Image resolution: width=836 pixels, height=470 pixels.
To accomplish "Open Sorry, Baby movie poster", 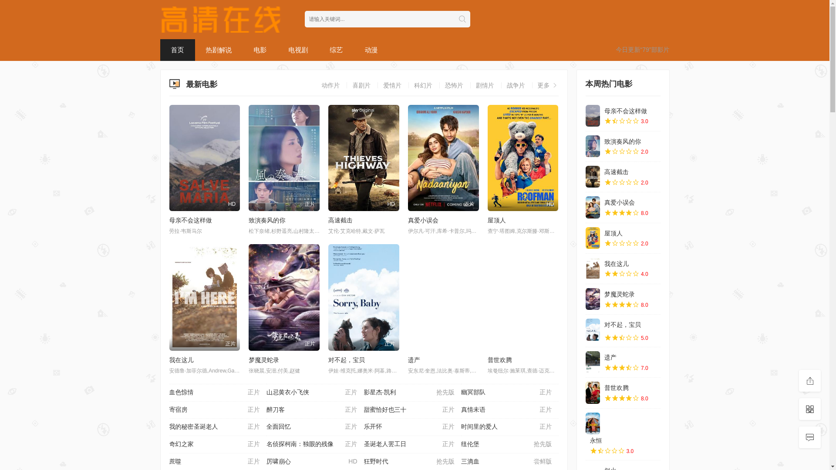I will pyautogui.click(x=364, y=297).
